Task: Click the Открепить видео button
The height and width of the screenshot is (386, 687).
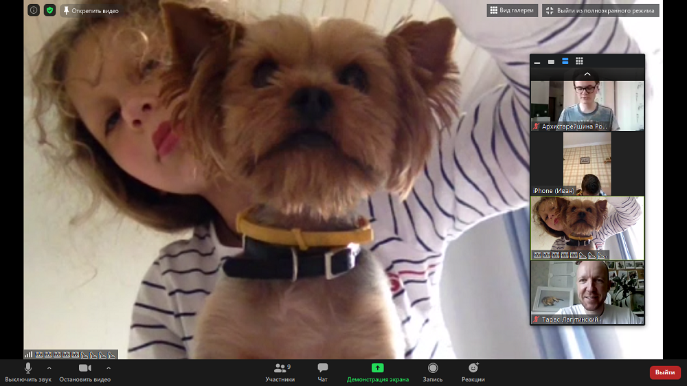Action: tap(90, 10)
